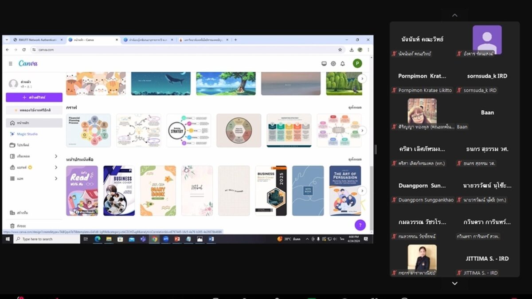Click the taskbar clock showing 4:00 PM
Image resolution: width=532 pixels, height=299 pixels.
(x=353, y=239)
